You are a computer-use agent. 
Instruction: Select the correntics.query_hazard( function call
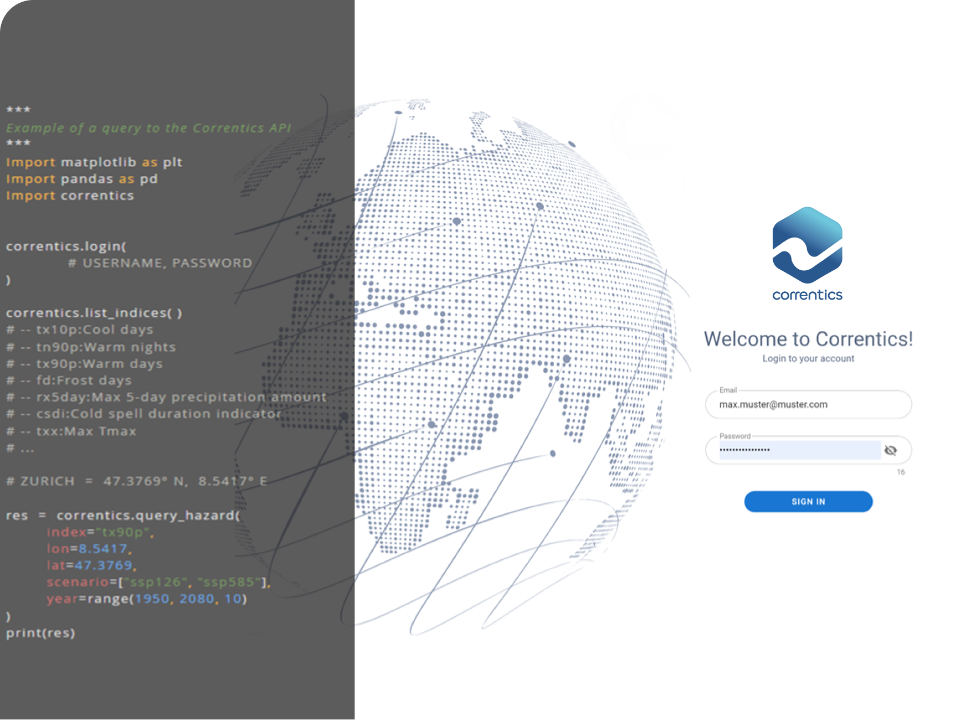(x=122, y=515)
